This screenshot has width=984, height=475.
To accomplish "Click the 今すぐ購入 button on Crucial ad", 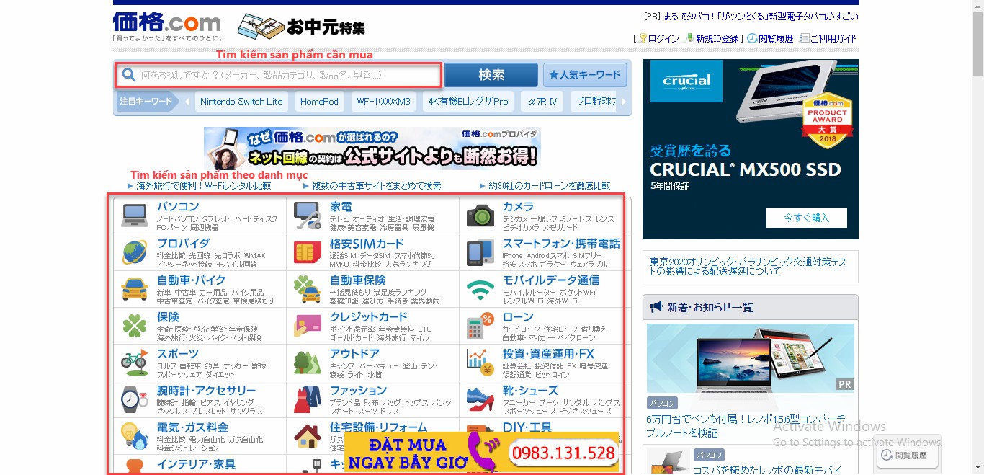I will pyautogui.click(x=806, y=218).
